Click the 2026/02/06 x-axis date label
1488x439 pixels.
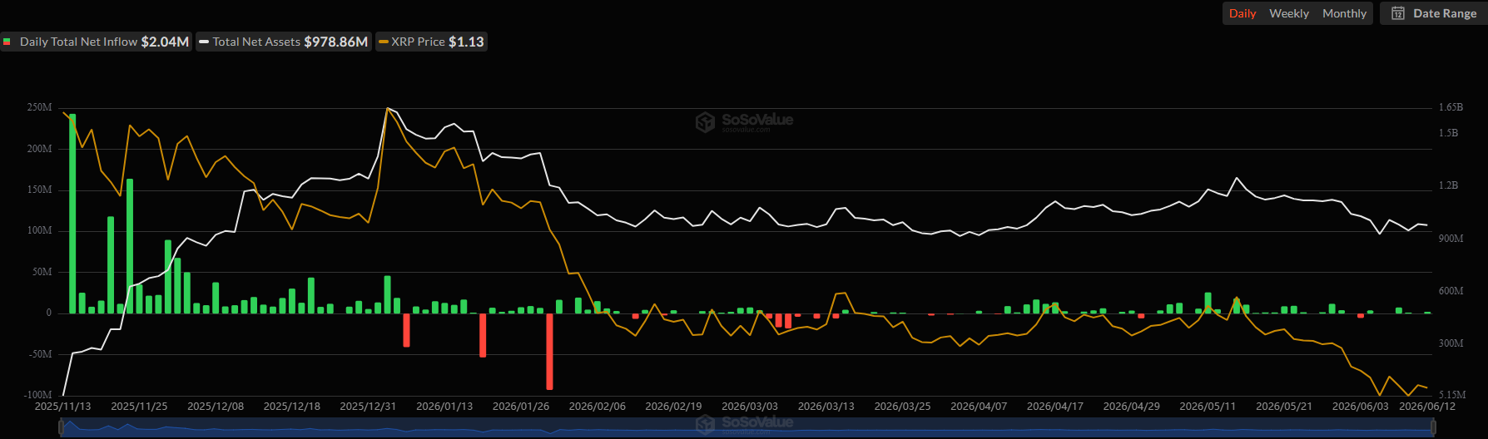click(598, 407)
